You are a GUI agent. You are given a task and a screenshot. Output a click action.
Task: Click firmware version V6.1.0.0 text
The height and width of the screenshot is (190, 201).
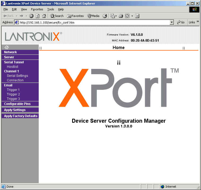click(137, 35)
